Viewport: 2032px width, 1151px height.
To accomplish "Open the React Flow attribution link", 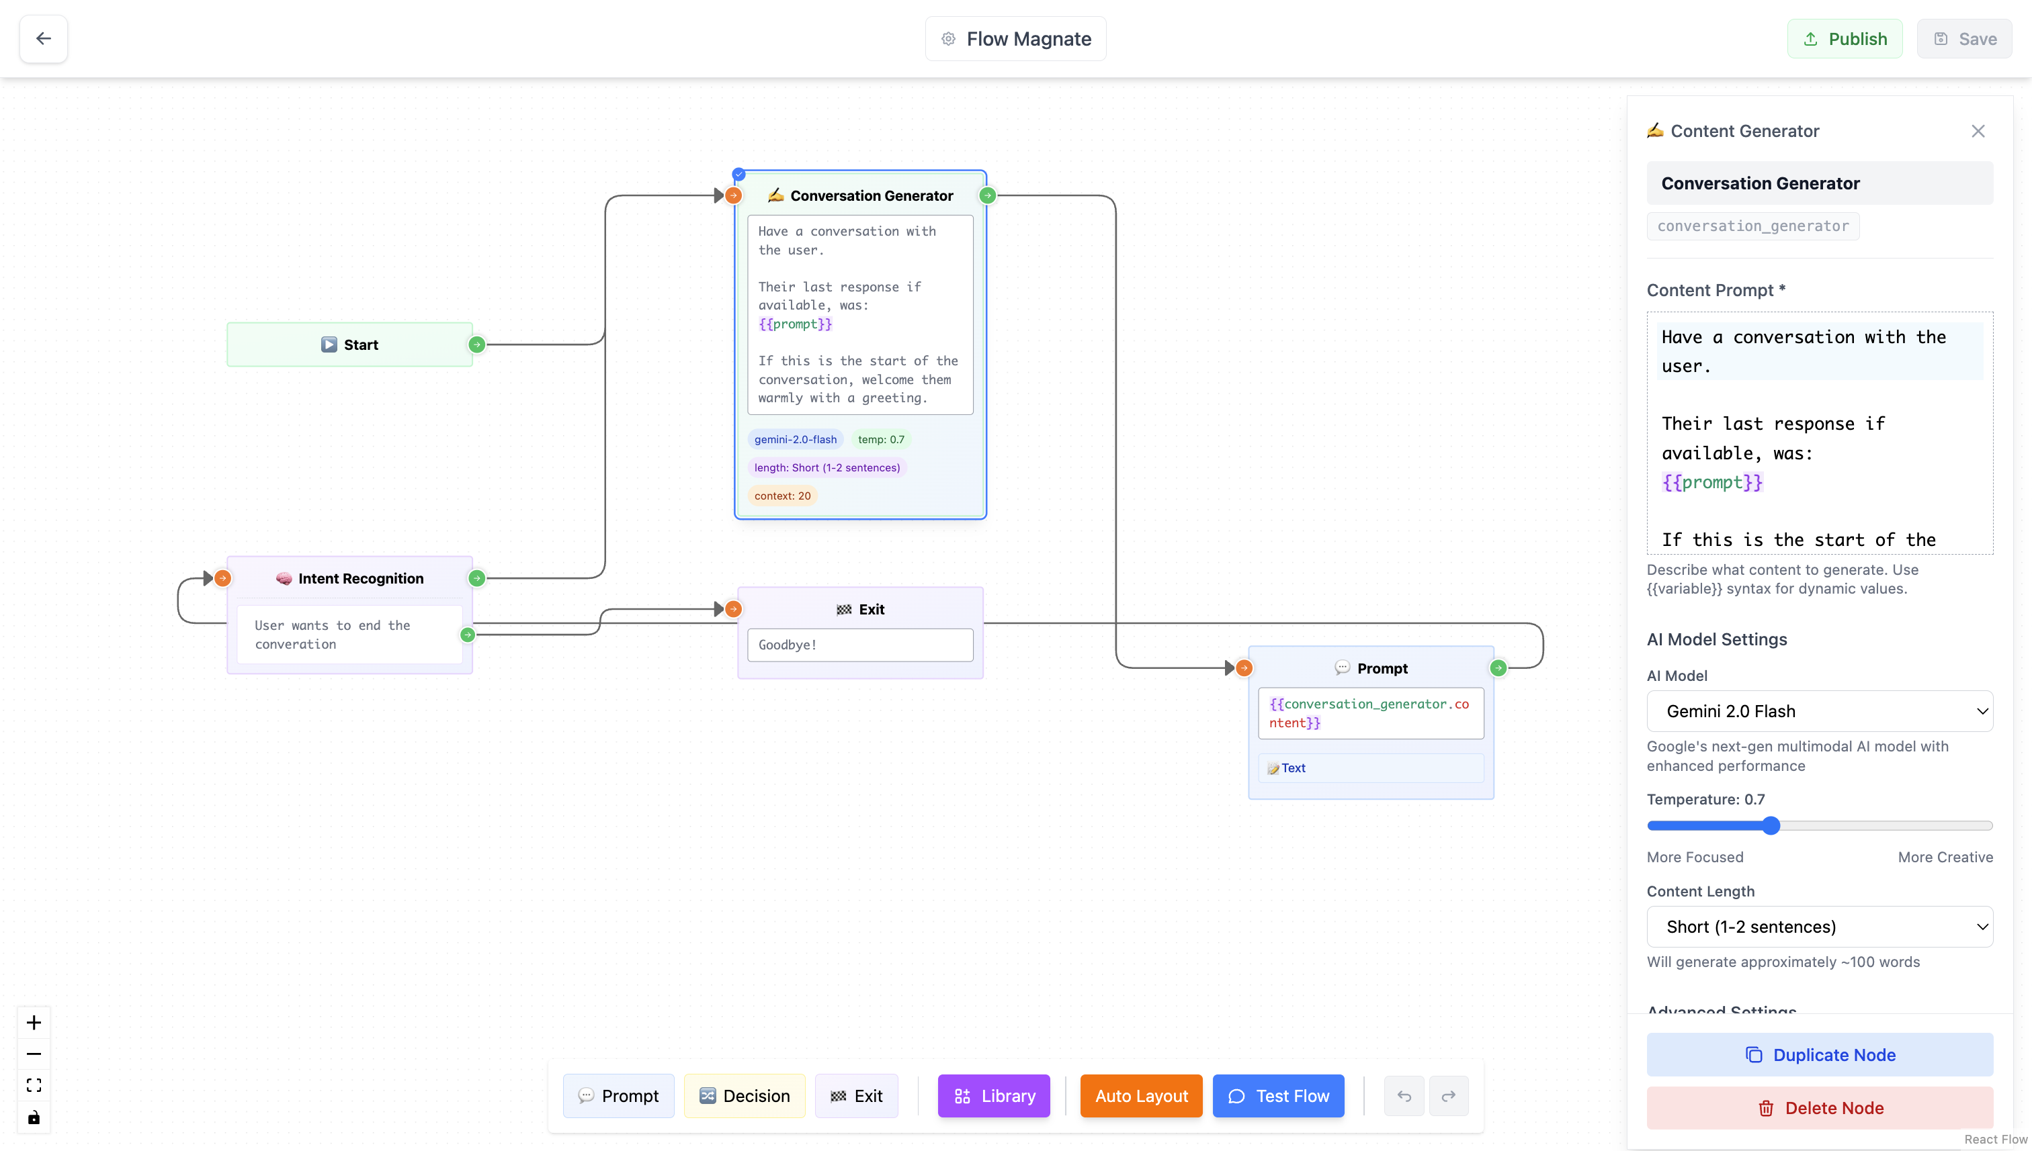I will tap(1995, 1139).
